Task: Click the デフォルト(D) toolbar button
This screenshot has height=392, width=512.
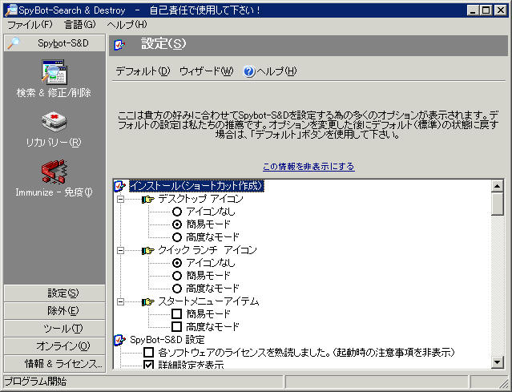Action: [143, 71]
